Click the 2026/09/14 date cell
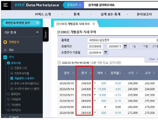 coord(67,89)
